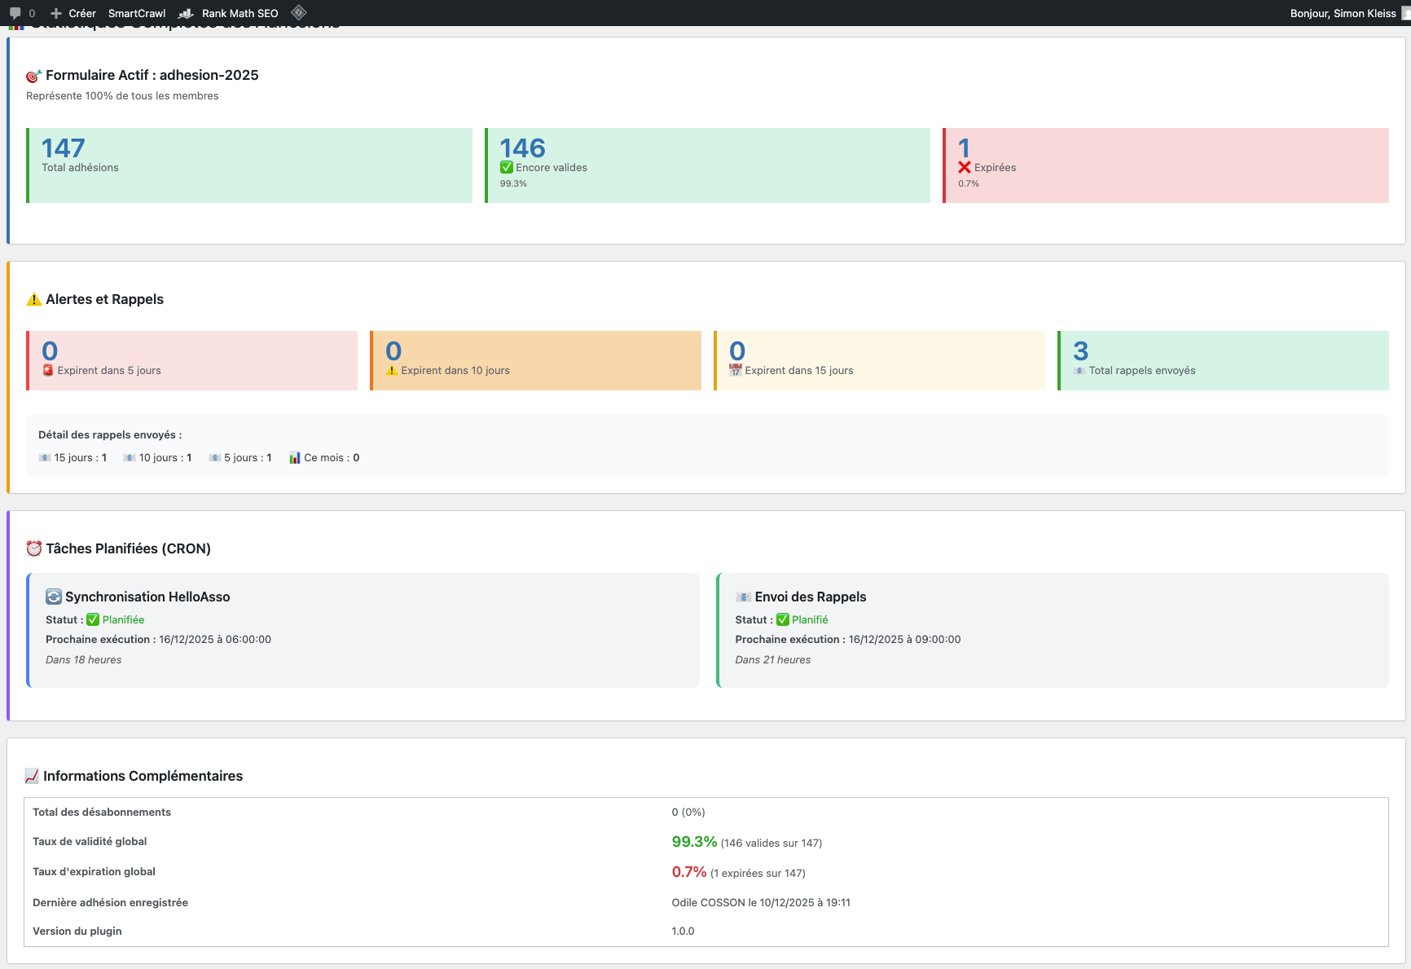The image size is (1411, 969).
Task: Click the 99.3% validity rate link
Action: click(693, 841)
